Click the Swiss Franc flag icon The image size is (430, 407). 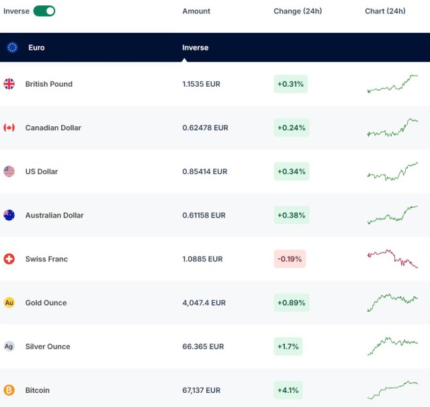9,259
